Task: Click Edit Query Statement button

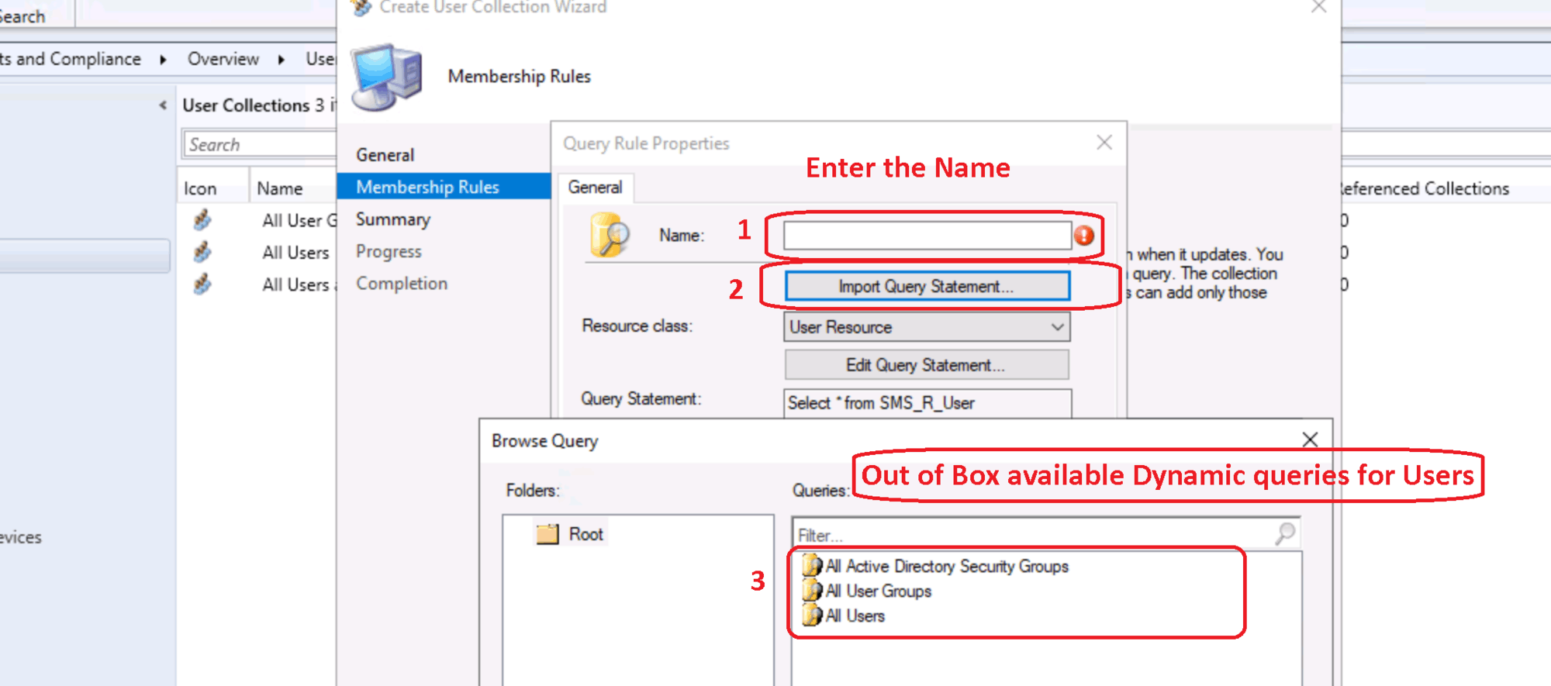Action: pyautogui.click(x=926, y=365)
